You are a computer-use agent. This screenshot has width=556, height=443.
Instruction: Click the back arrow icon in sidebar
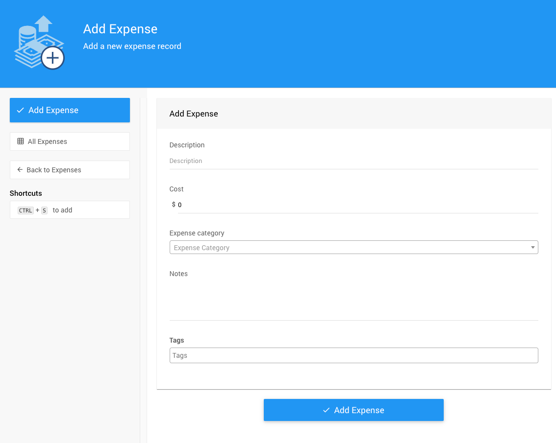[x=20, y=170]
